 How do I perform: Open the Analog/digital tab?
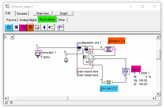coord(28,20)
